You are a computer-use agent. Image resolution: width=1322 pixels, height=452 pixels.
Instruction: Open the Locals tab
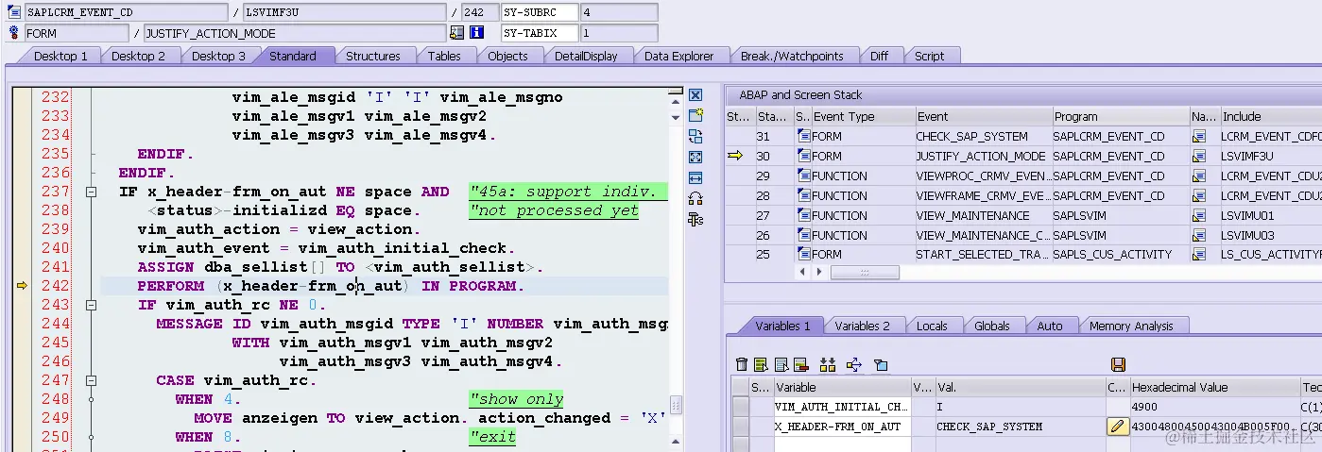pos(932,326)
